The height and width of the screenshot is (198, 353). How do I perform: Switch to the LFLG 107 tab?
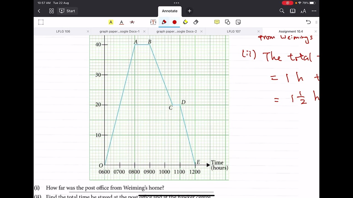coord(234,31)
